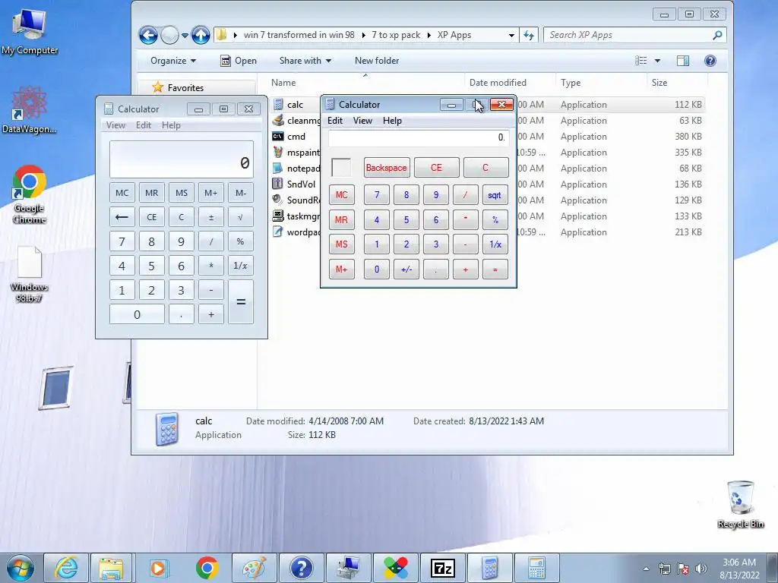
Task: Launch Windows Media Player from taskbar
Action: click(x=159, y=568)
